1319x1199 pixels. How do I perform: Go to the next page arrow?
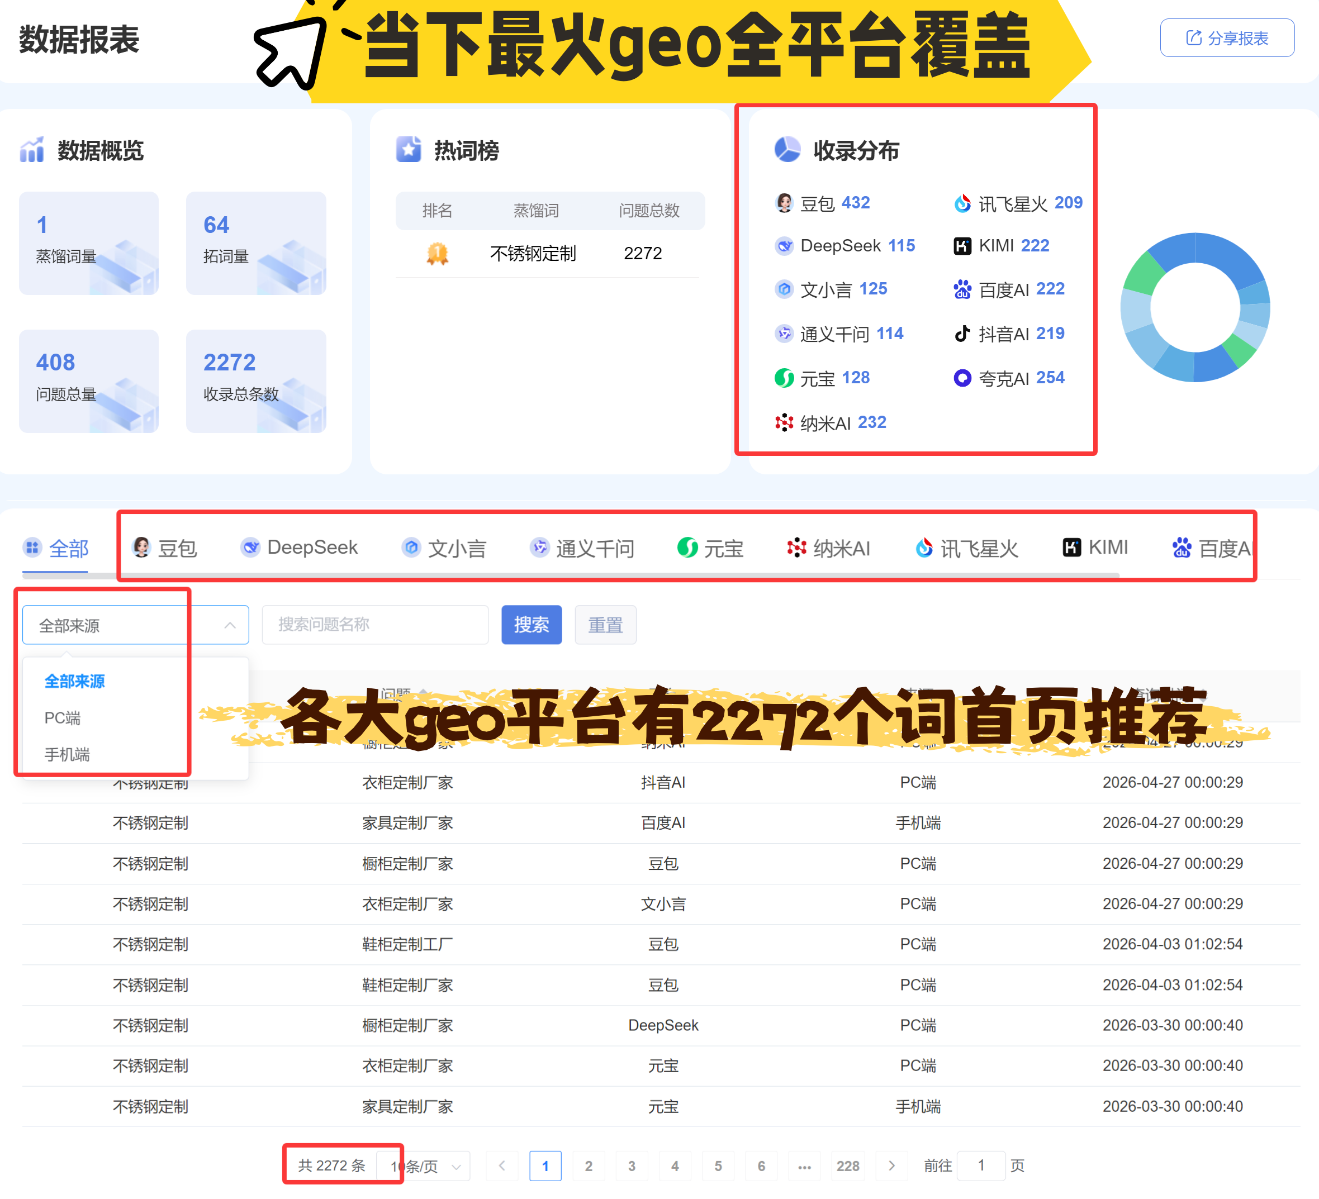[892, 1166]
